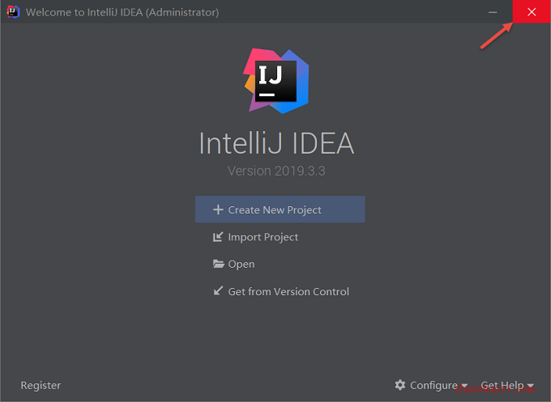Viewport: 551px width, 402px height.
Task: Click the plus icon beside Create New Project
Action: (218, 209)
